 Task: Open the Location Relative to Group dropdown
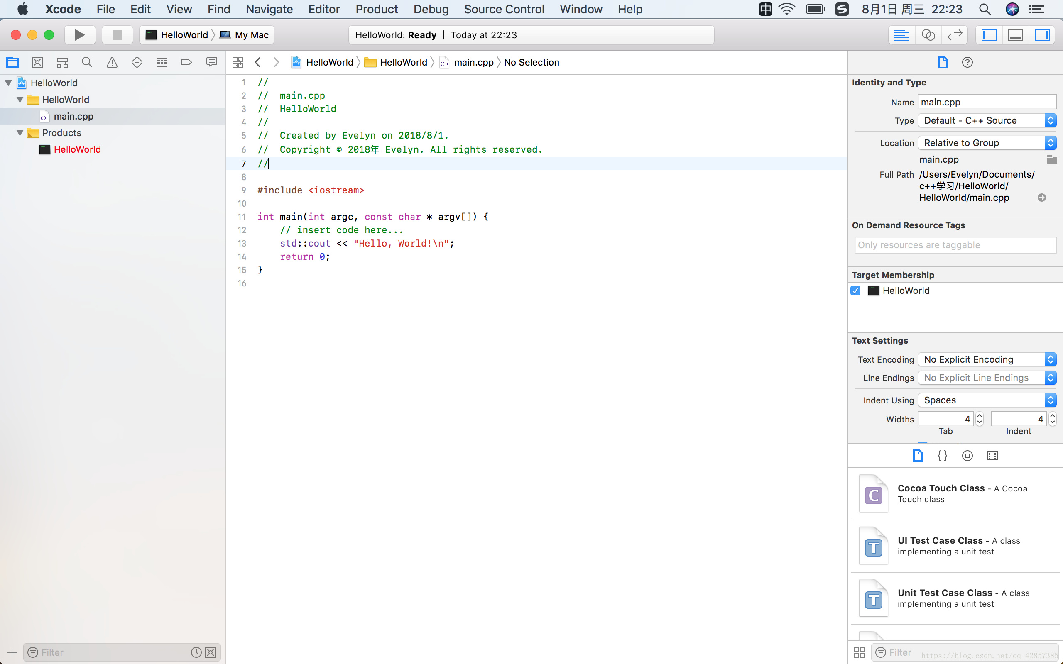point(987,143)
